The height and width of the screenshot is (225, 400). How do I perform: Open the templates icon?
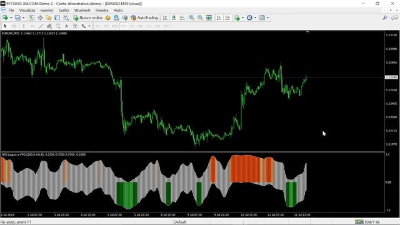(262, 17)
